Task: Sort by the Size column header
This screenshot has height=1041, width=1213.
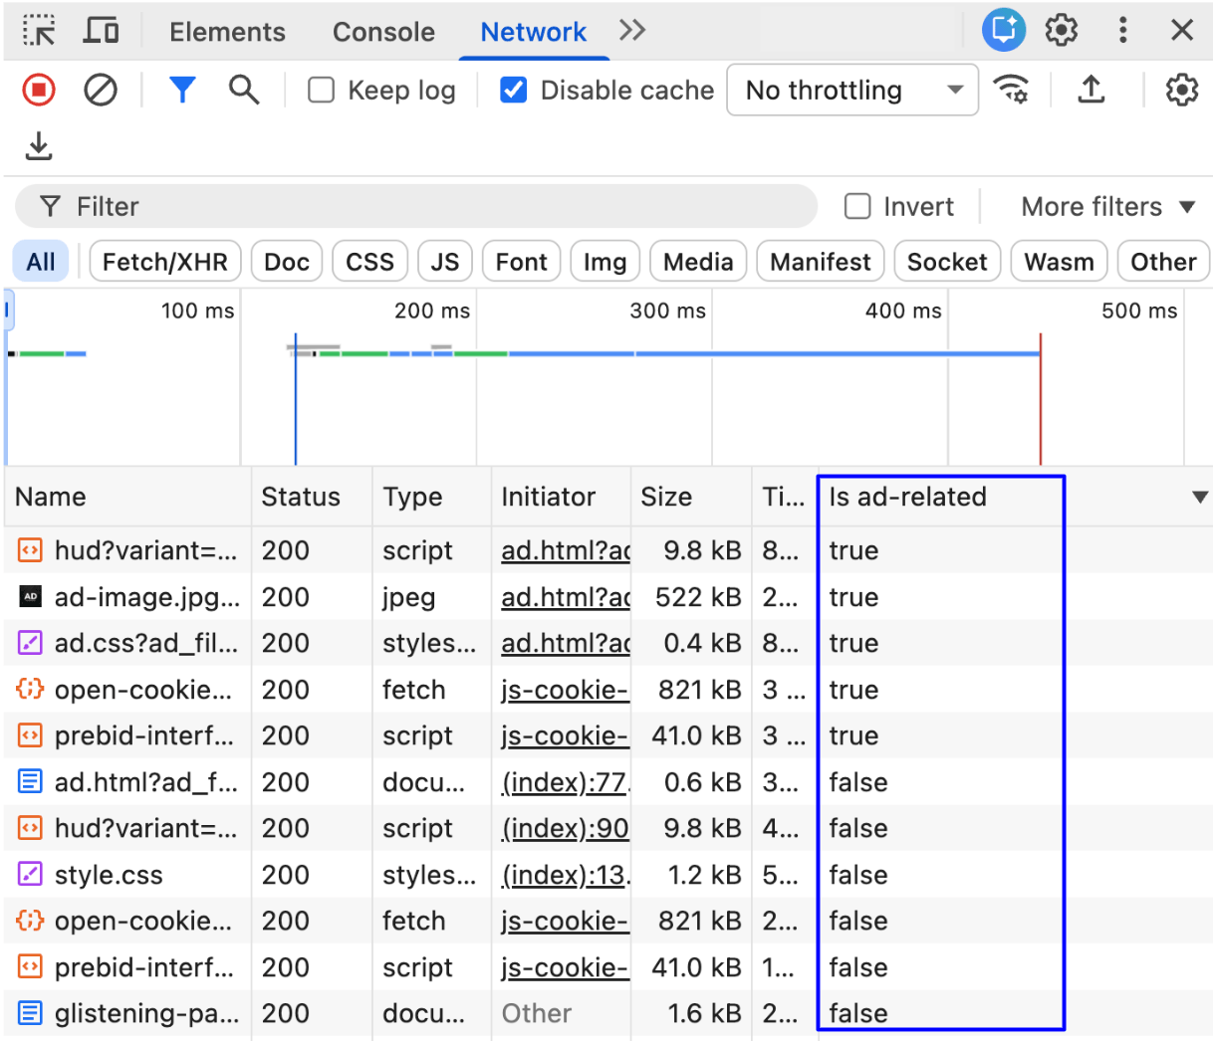Action: pos(691,497)
